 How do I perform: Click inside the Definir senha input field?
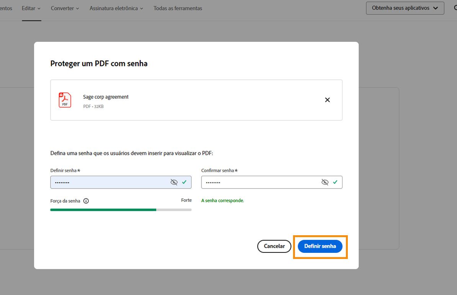(x=111, y=182)
